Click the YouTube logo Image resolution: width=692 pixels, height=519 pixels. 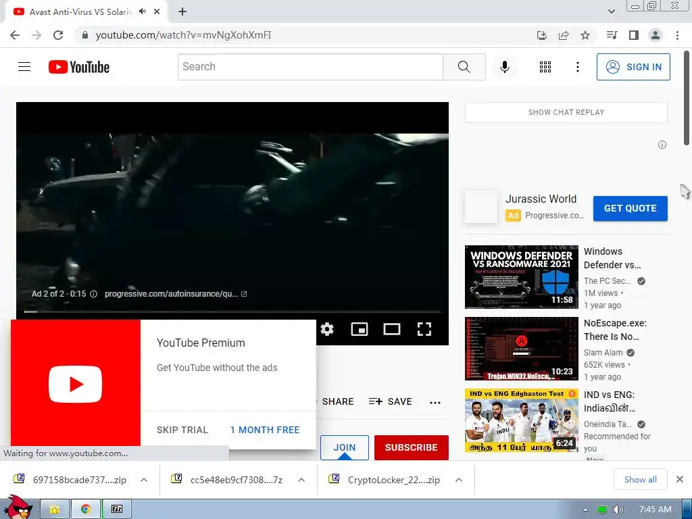tap(79, 67)
